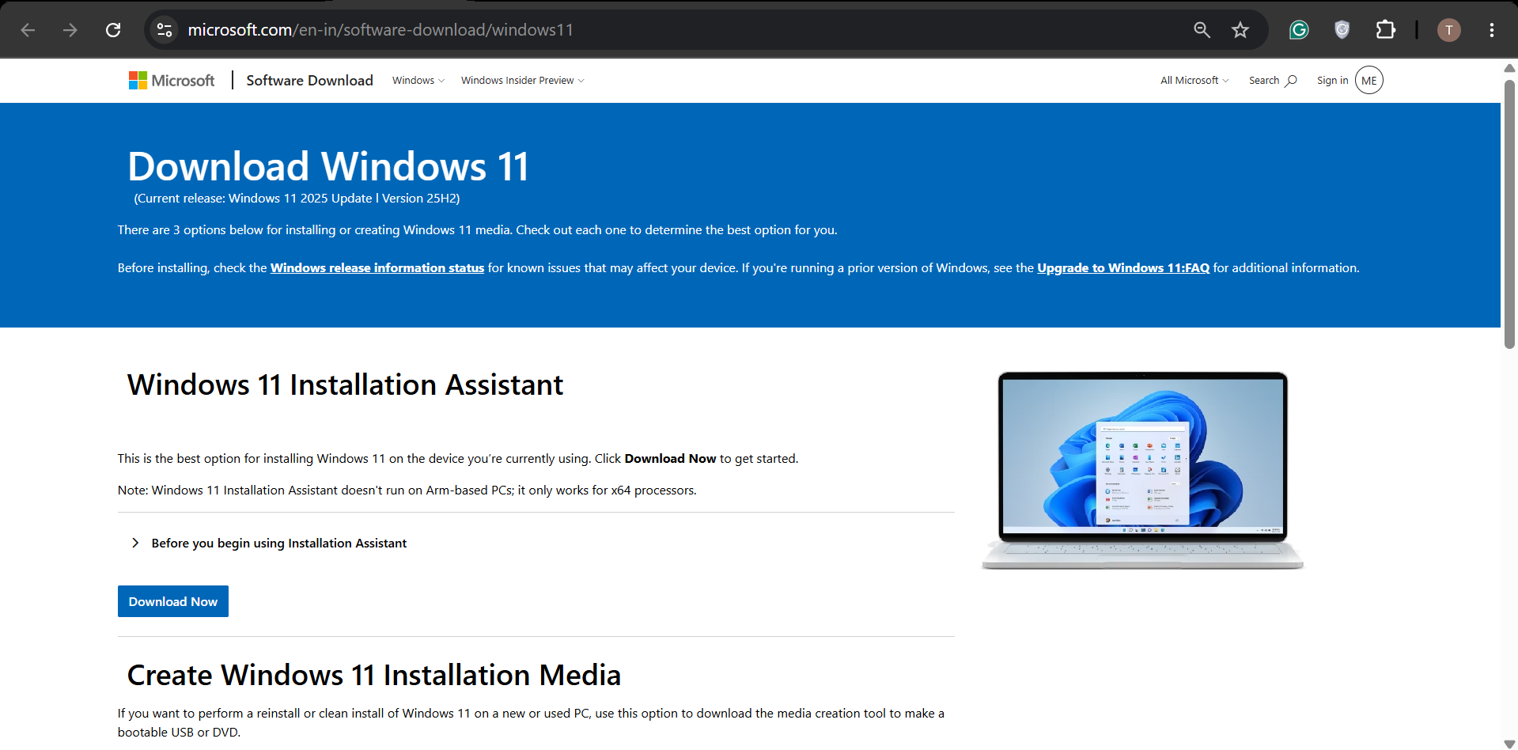Click the Microsoft logo
Image resolution: width=1518 pixels, height=750 pixels.
pyautogui.click(x=172, y=80)
